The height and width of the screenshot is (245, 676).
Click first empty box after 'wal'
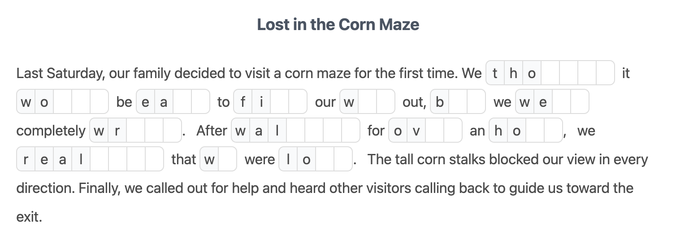[x=296, y=131]
